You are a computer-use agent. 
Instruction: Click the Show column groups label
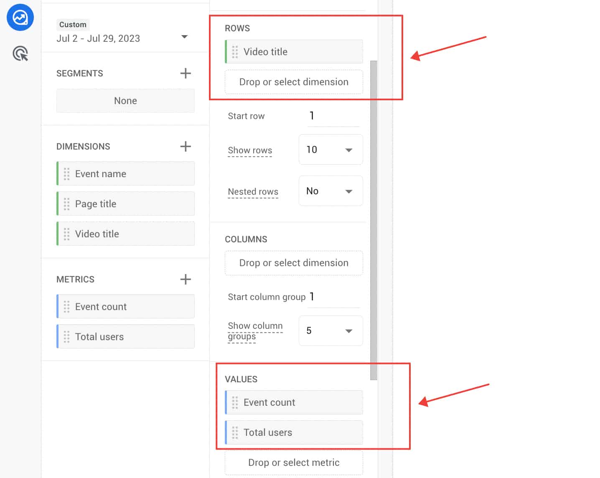255,331
